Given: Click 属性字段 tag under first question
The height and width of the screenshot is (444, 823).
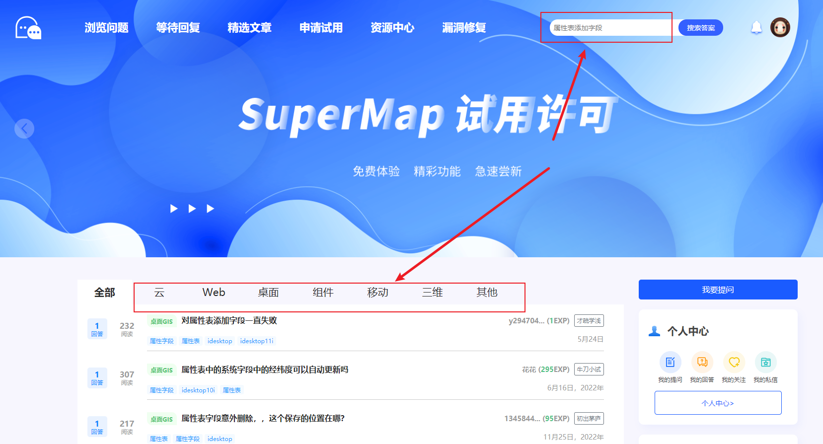Looking at the screenshot, I should coord(162,341).
